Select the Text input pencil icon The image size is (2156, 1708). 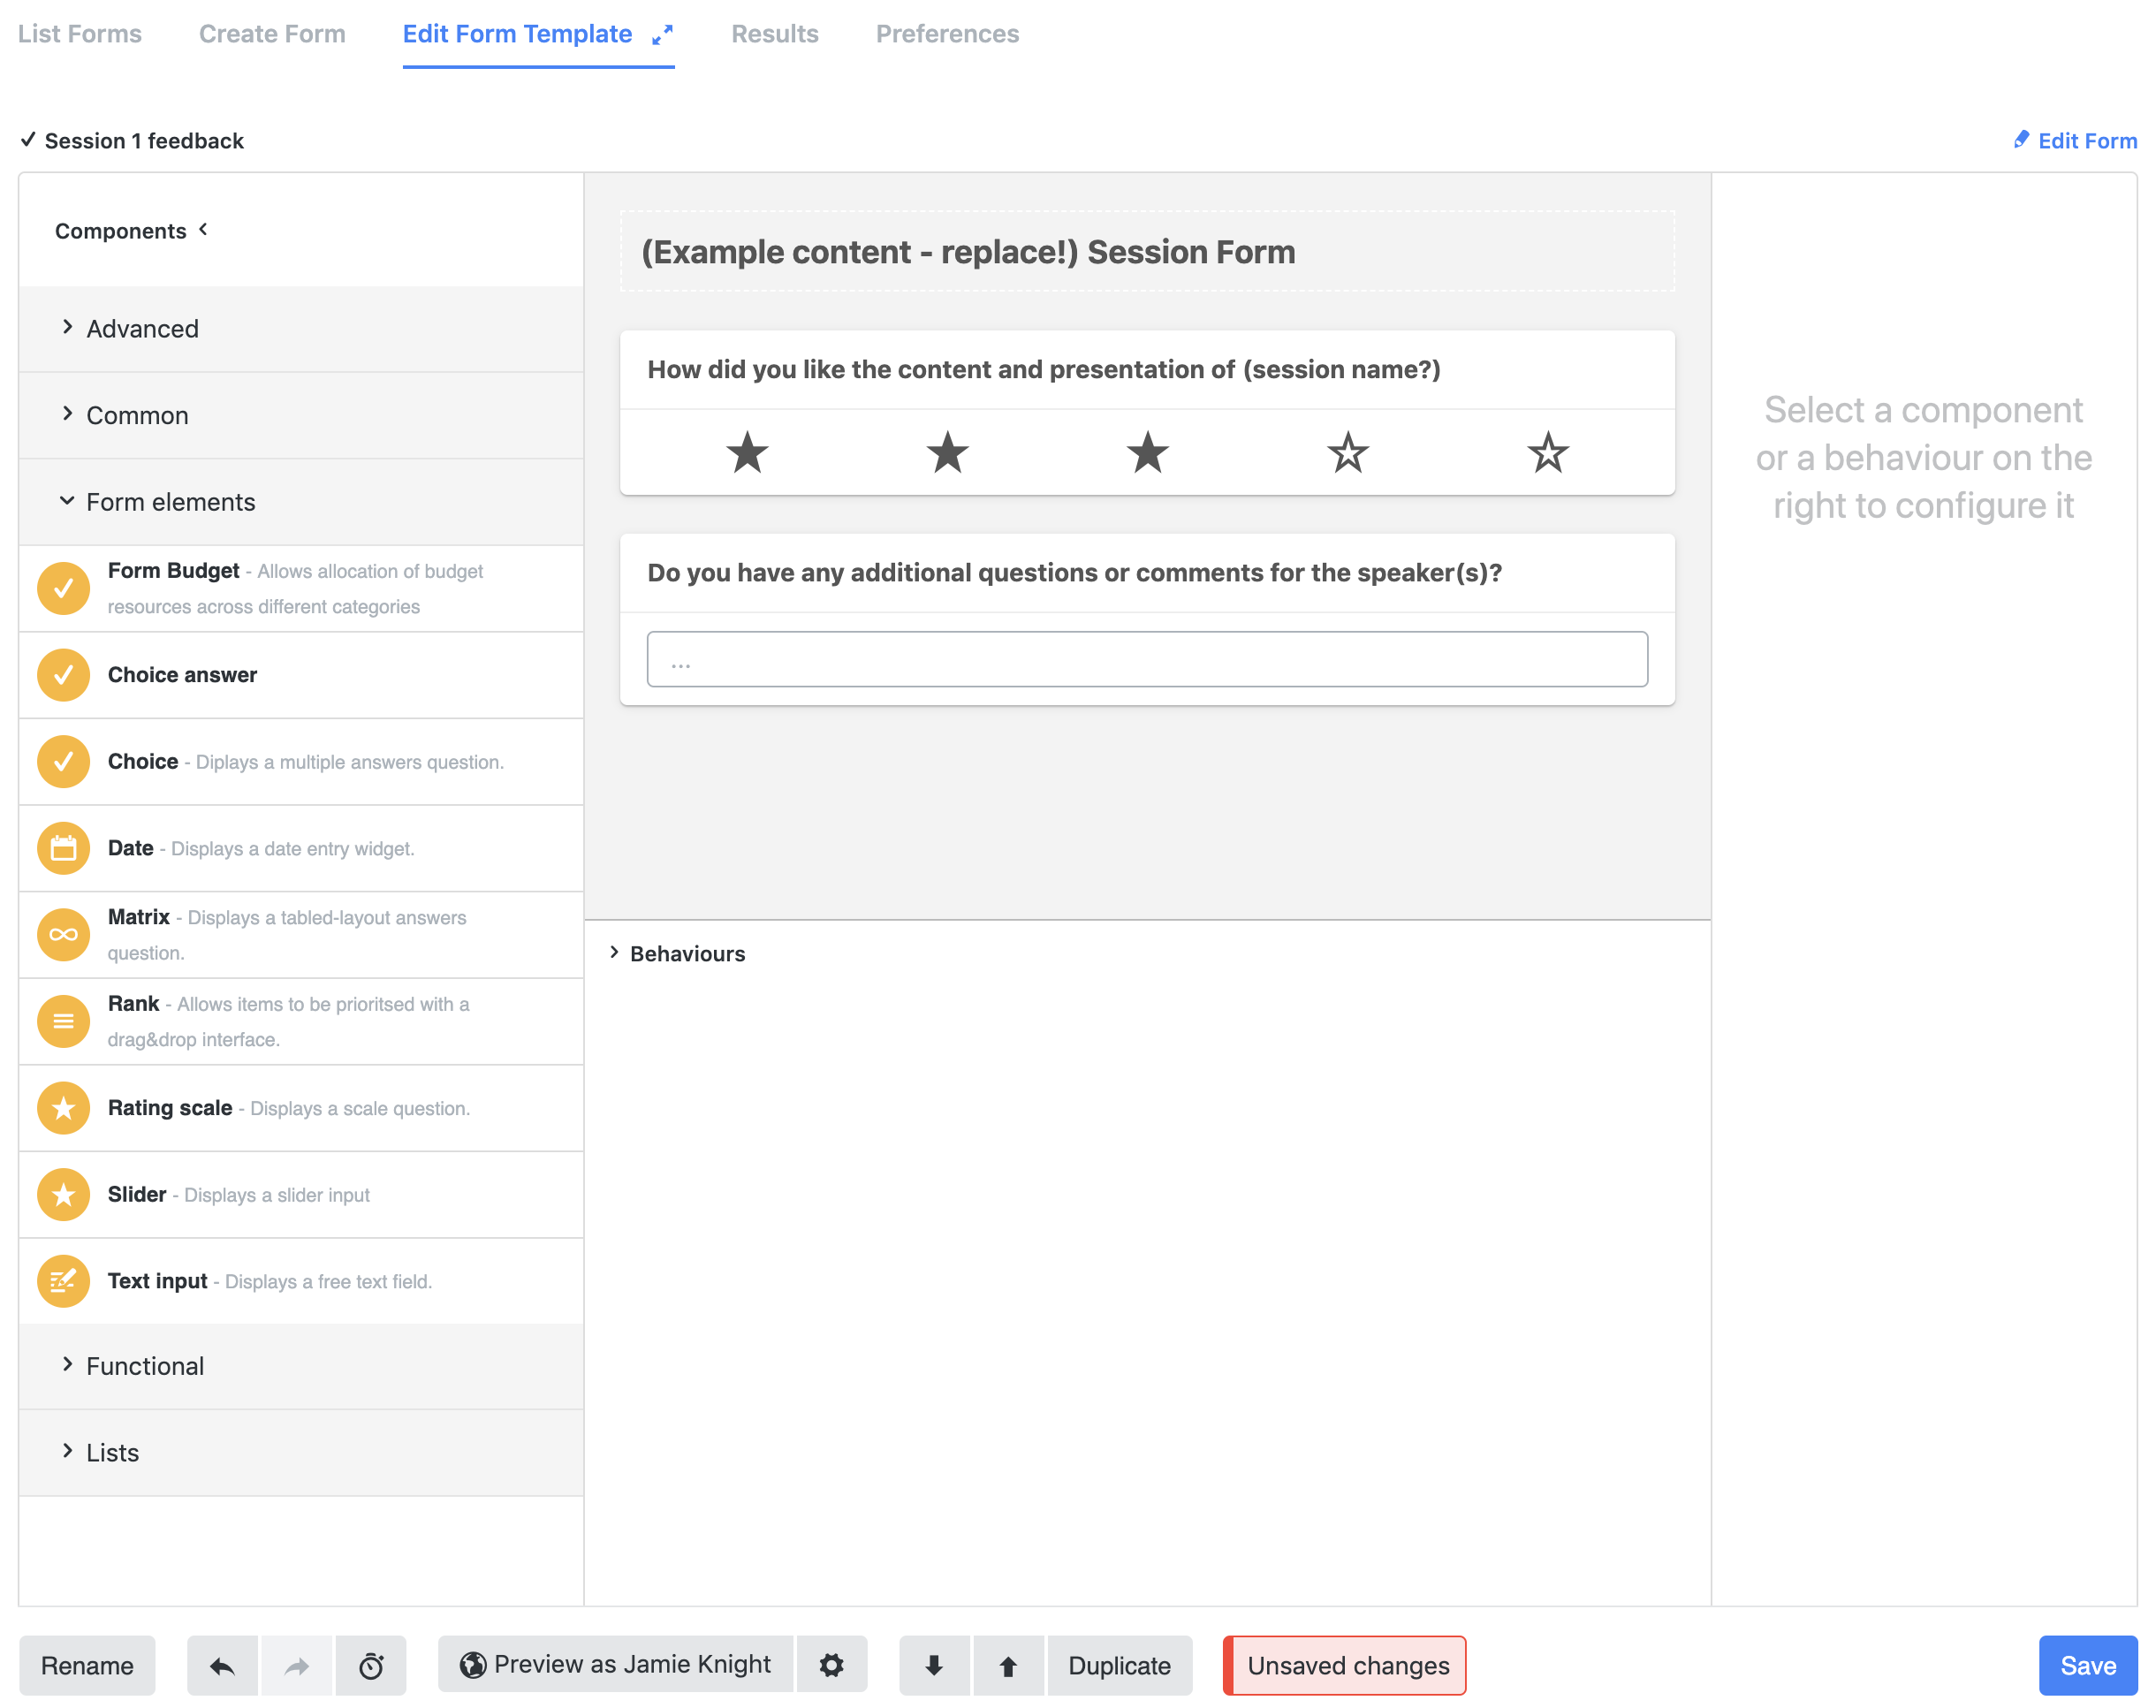(x=63, y=1281)
